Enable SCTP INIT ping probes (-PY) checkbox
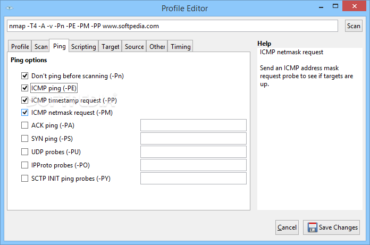Screen dimensions: 370x245 point(25,178)
